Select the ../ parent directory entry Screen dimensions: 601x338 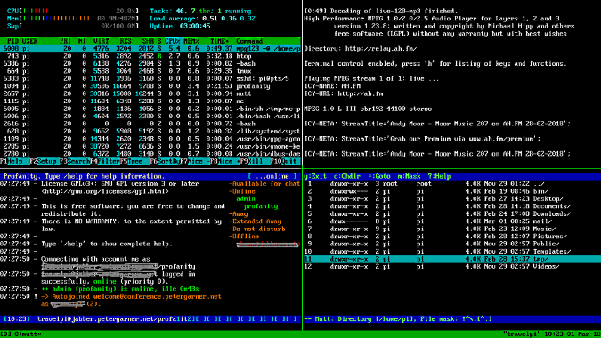tap(452, 184)
